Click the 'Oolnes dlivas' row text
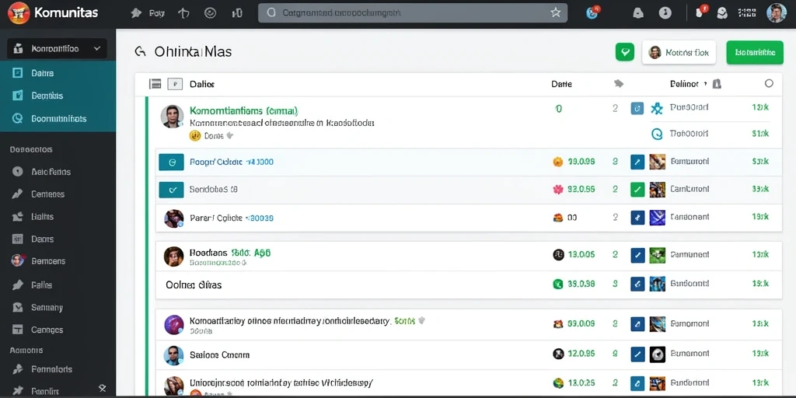Viewport: 796px width, 398px height. (194, 285)
